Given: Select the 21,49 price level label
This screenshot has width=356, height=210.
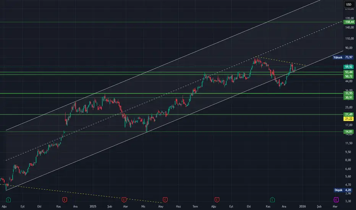Looking at the screenshot, I should 348,115.
